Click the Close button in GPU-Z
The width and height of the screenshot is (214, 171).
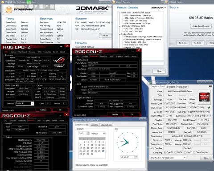[206, 158]
